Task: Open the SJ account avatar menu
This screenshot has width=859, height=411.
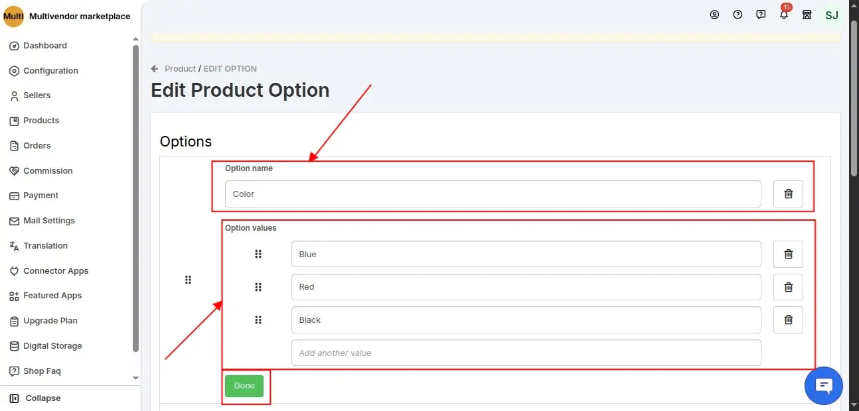Action: [x=832, y=15]
